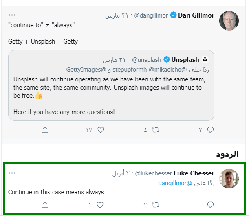Share Luke Chesser's reply
249x219 pixels.
45,204
